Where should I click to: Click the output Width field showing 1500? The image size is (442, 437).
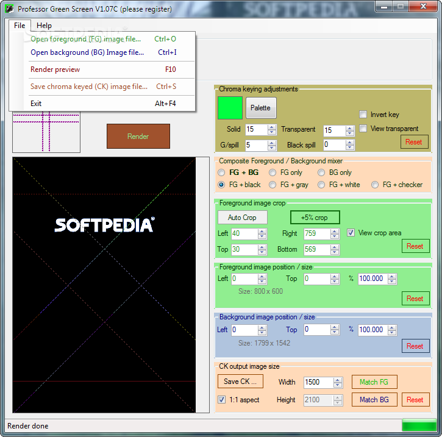coord(319,383)
